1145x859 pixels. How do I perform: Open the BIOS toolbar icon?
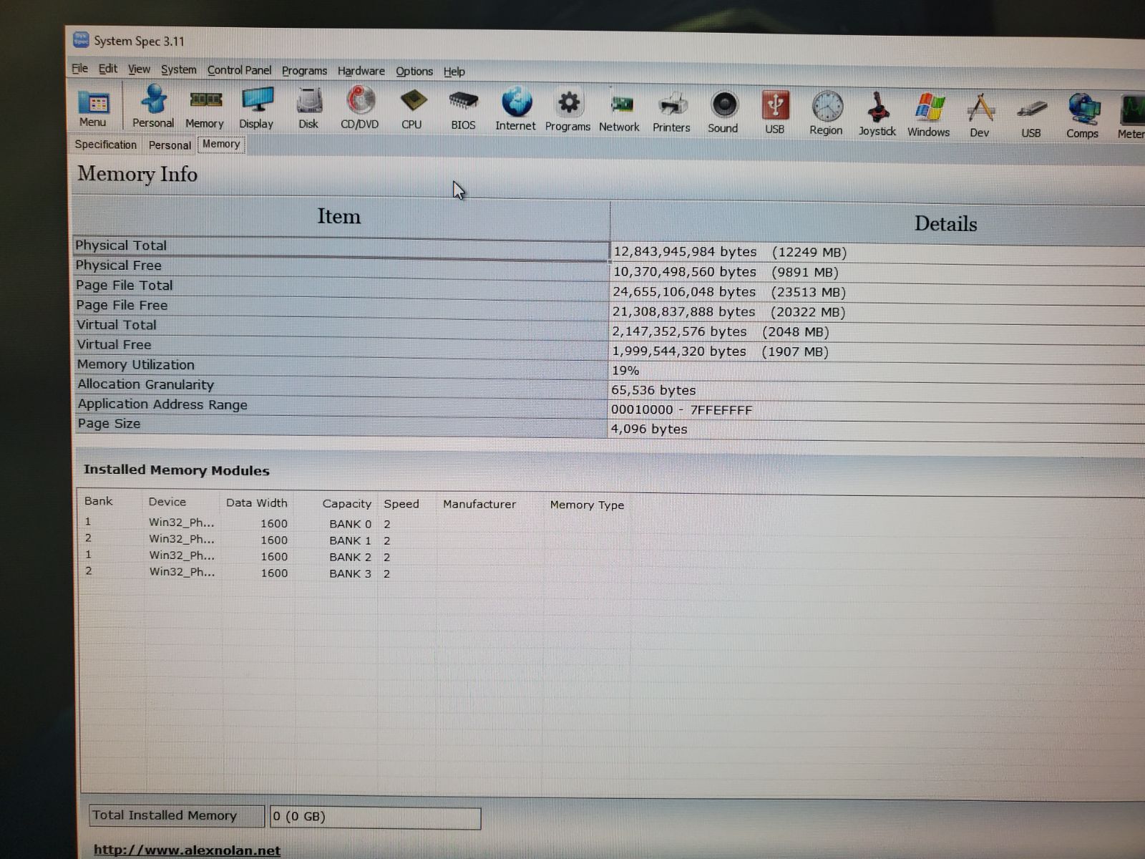(x=463, y=110)
